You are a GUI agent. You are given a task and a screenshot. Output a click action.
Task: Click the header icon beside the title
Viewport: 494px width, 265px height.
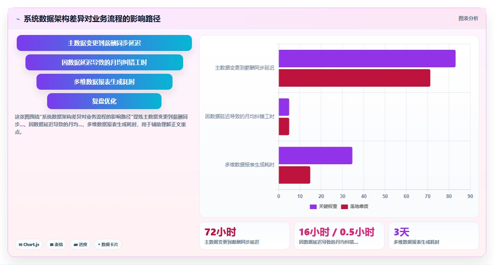18,19
